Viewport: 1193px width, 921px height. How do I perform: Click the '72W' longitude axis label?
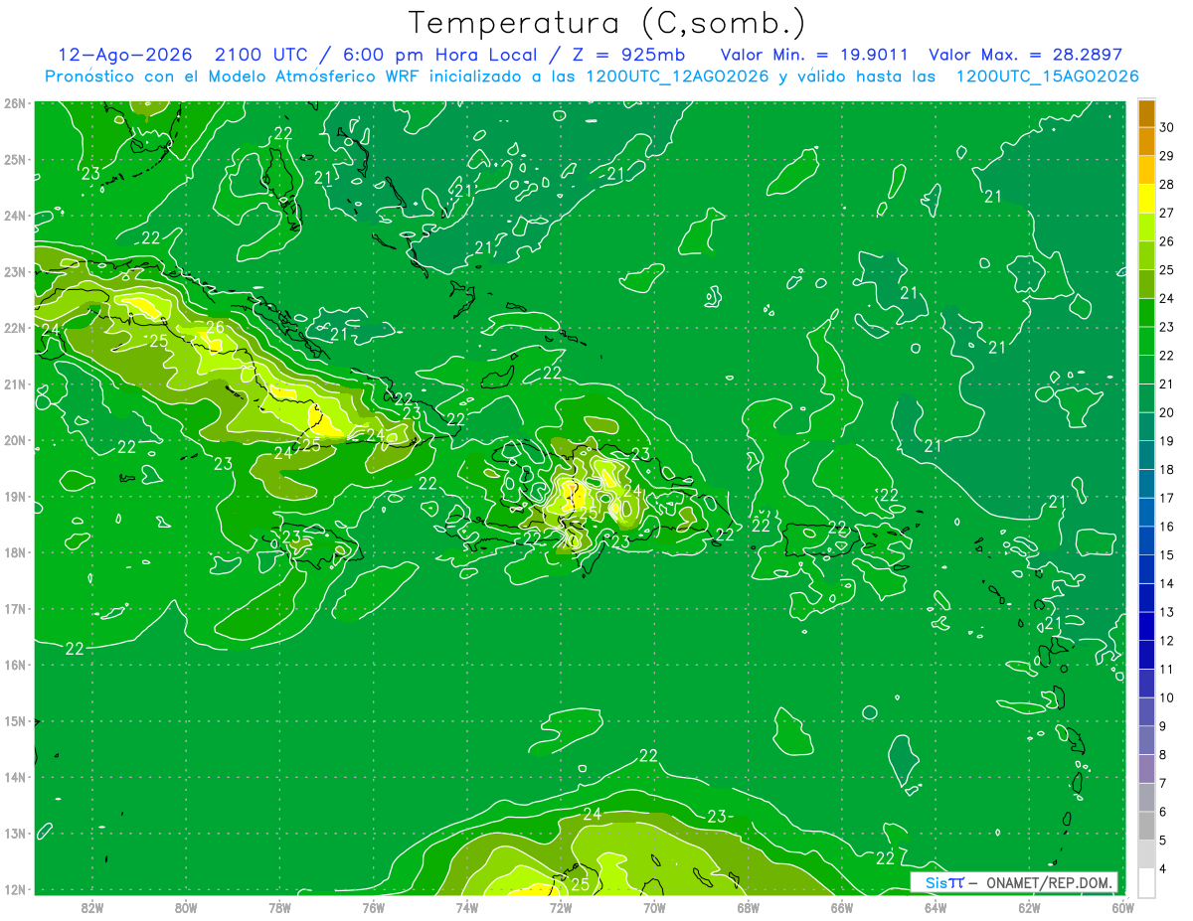click(x=561, y=906)
